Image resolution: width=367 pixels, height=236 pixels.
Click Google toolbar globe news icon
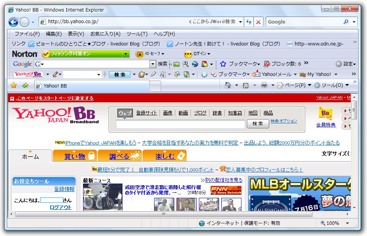[195, 64]
